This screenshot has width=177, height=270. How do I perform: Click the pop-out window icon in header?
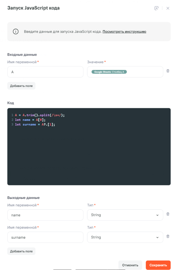(x=156, y=8)
